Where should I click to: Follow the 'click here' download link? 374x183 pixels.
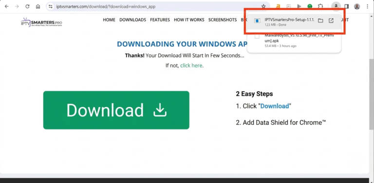click(191, 65)
